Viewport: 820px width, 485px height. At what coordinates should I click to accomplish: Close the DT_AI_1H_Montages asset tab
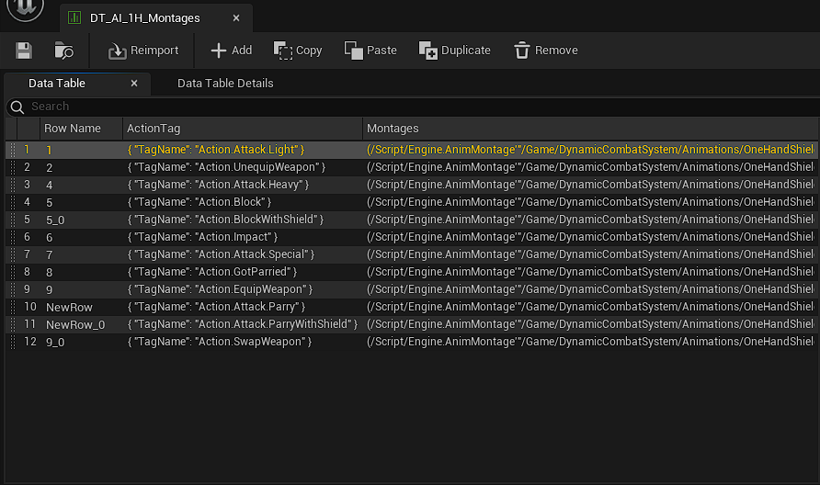click(x=236, y=18)
